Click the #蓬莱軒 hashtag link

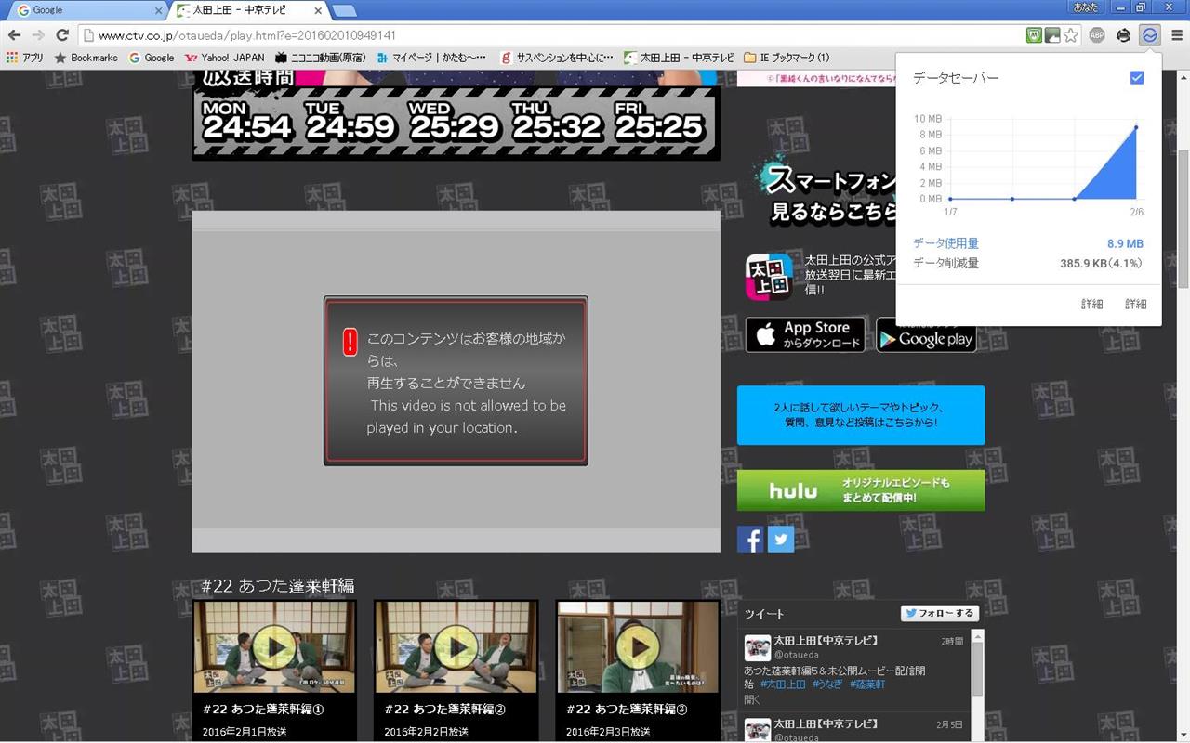click(868, 684)
